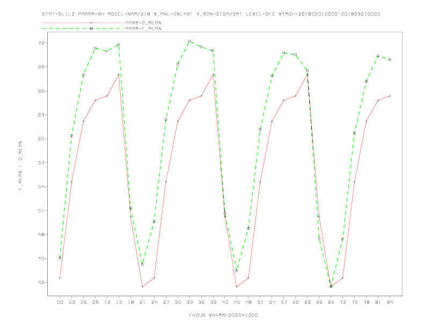Click the red O_MEAN plus marker at hour 21
This screenshot has height=329, width=425.
click(142, 287)
